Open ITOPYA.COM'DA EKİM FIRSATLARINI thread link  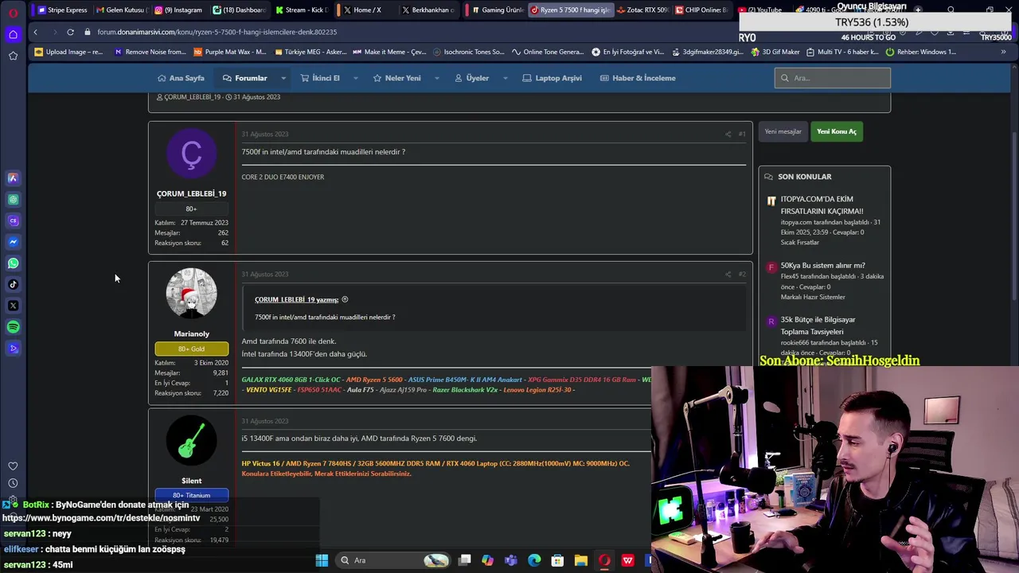coord(822,205)
